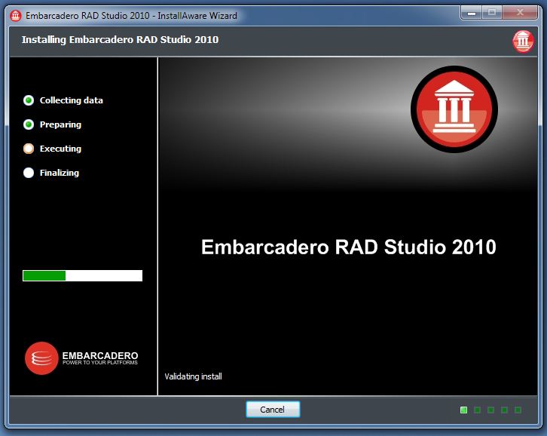Screen dimensions: 547x436
Task: Click the window title 'Embarcadero RAD Studio 2010 - InstallAware Wizard'
Action: click(131, 16)
